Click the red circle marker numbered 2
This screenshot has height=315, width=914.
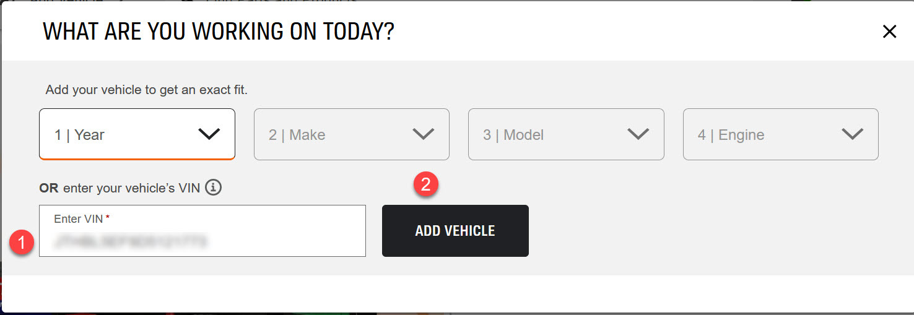click(x=426, y=184)
